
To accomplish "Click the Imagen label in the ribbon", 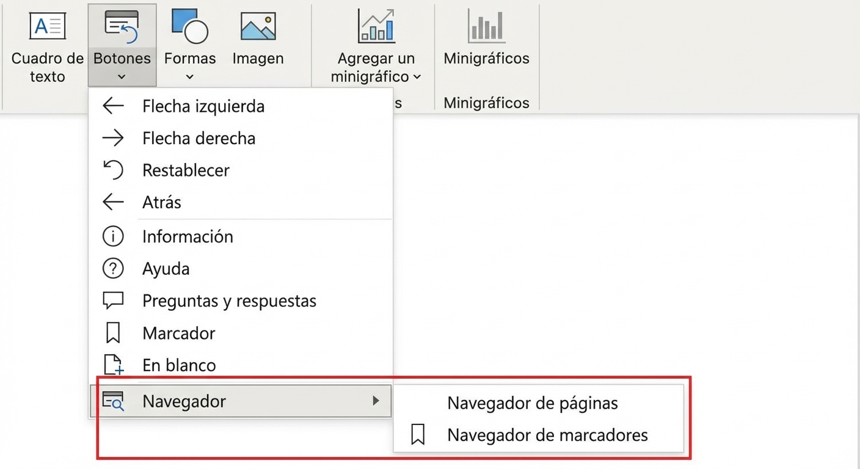I will pyautogui.click(x=258, y=59).
